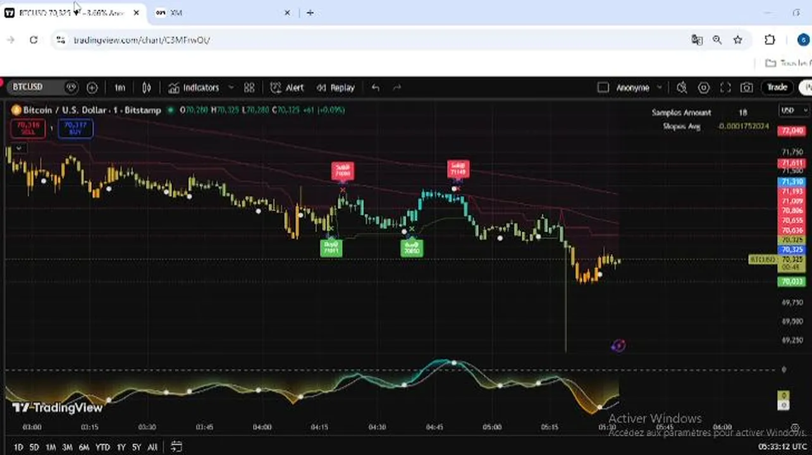Click the green market status dot
The width and height of the screenshot is (812, 455).
point(170,110)
